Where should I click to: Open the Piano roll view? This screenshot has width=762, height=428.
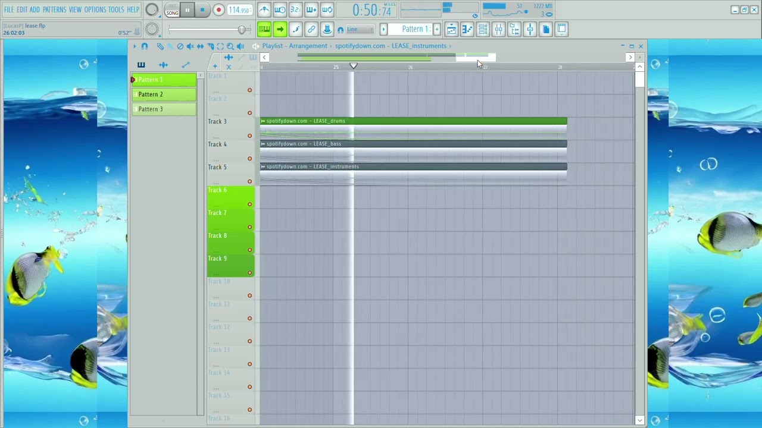(x=467, y=29)
